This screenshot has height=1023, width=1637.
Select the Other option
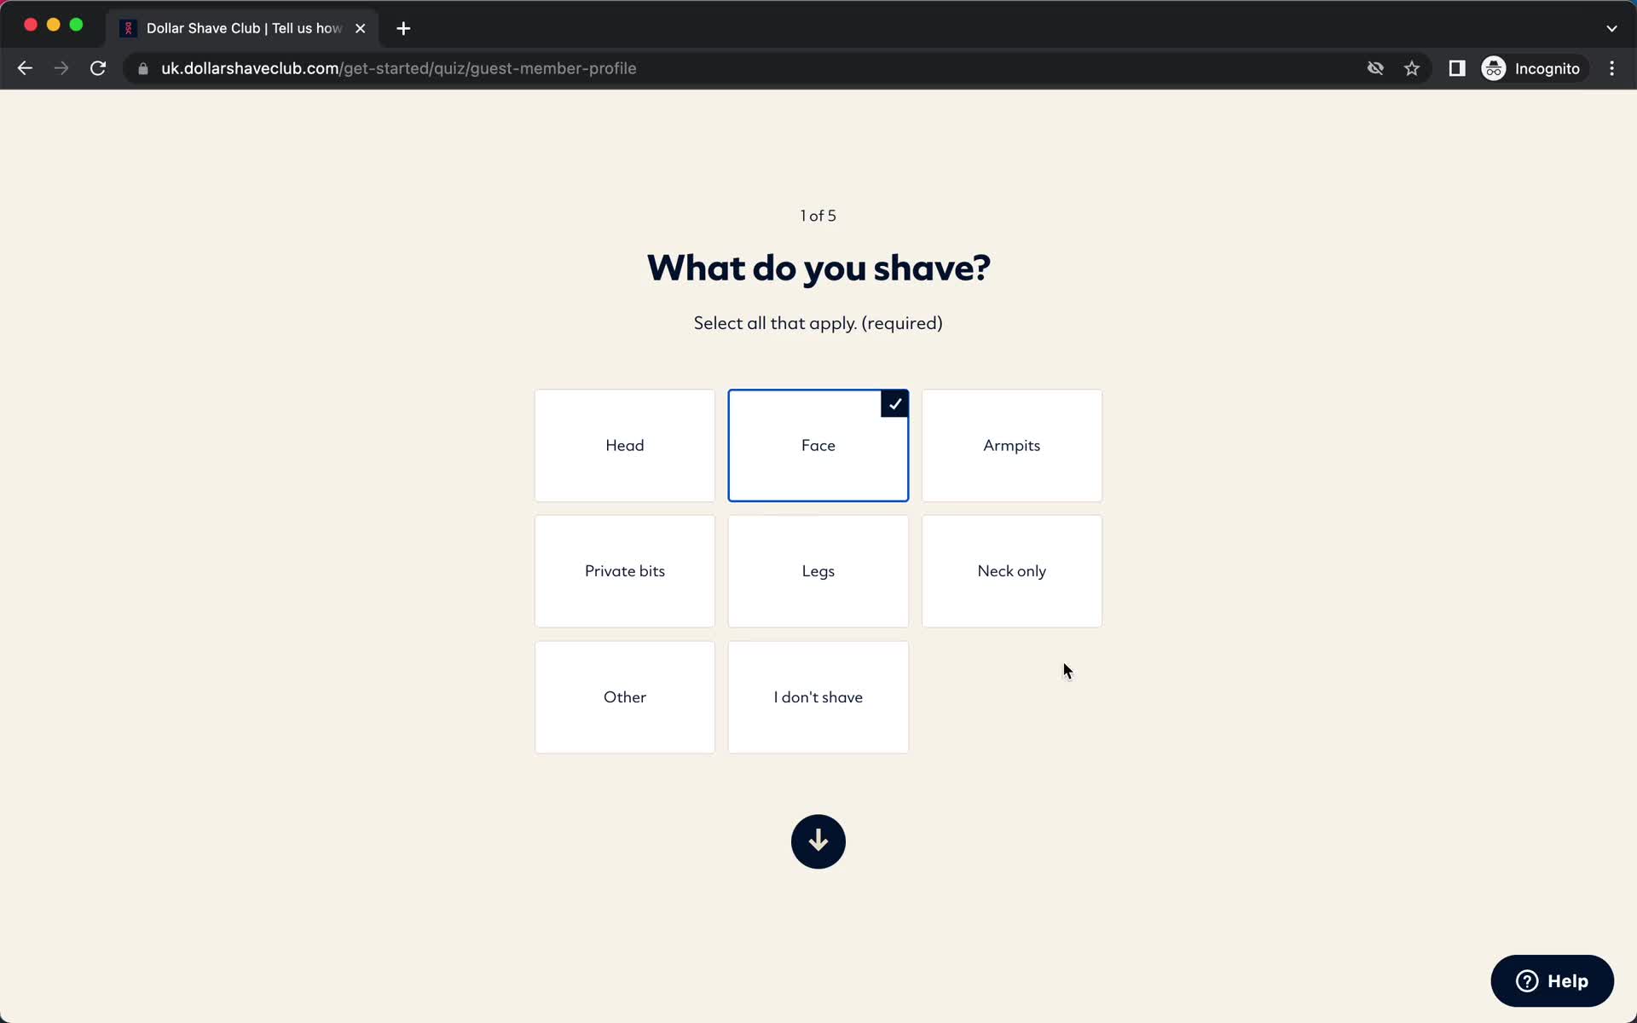pyautogui.click(x=624, y=697)
